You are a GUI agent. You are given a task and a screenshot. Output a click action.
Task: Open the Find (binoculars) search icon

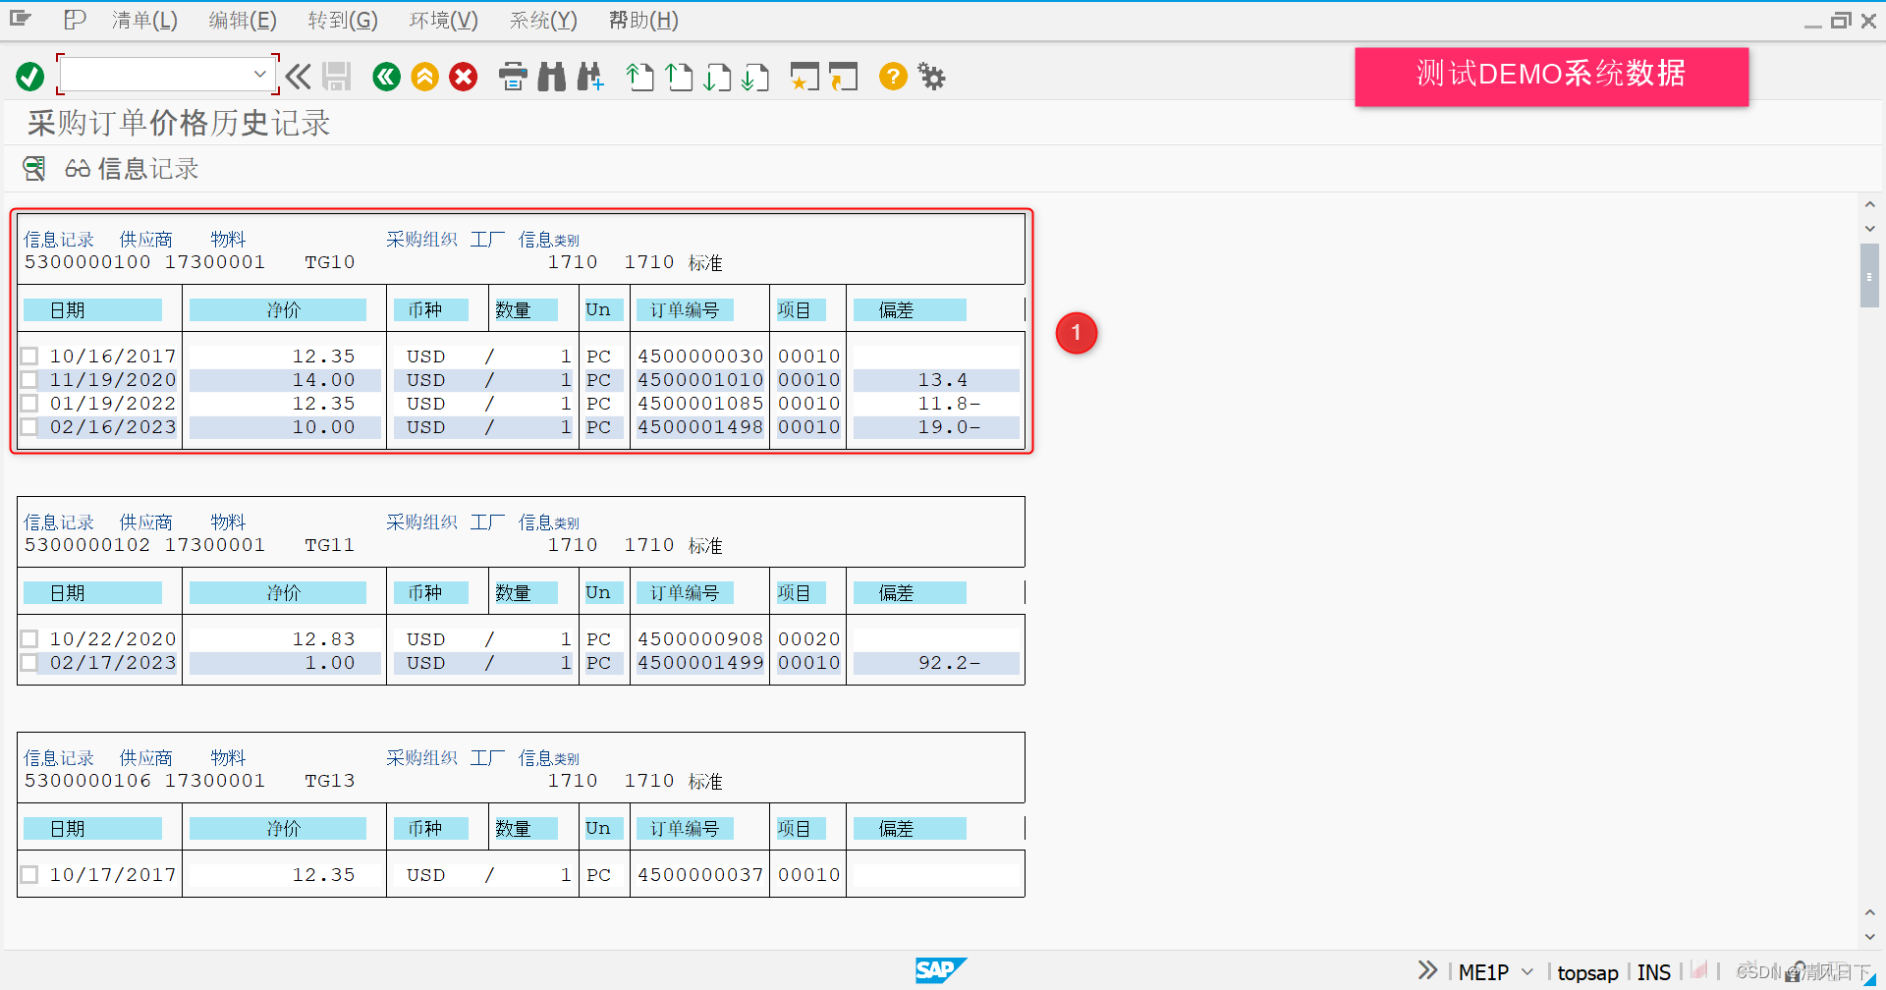pyautogui.click(x=551, y=77)
